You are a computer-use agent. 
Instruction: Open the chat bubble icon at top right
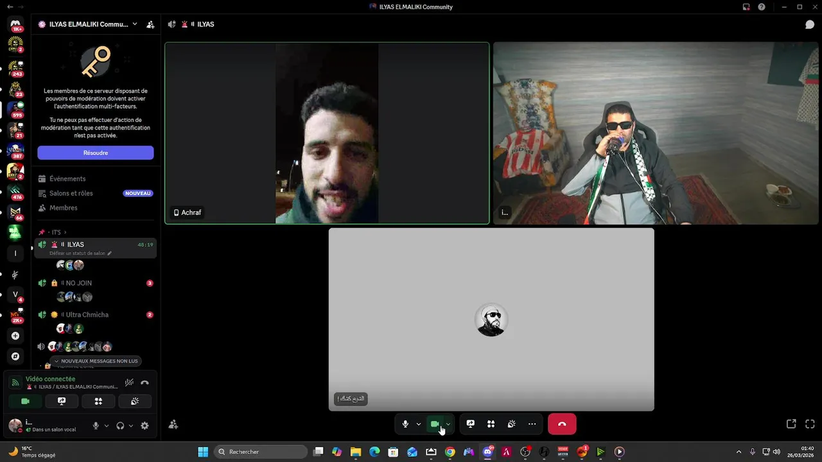(810, 24)
